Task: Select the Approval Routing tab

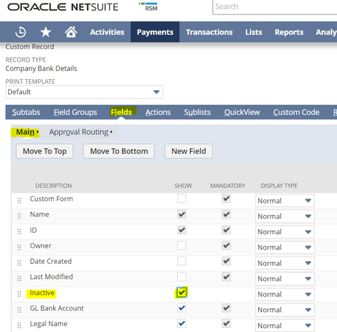Action: 80,132
